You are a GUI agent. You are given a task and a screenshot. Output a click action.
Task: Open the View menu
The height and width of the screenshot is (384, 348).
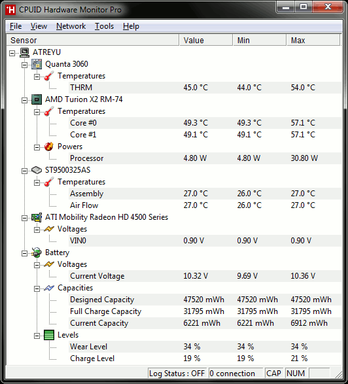point(39,26)
